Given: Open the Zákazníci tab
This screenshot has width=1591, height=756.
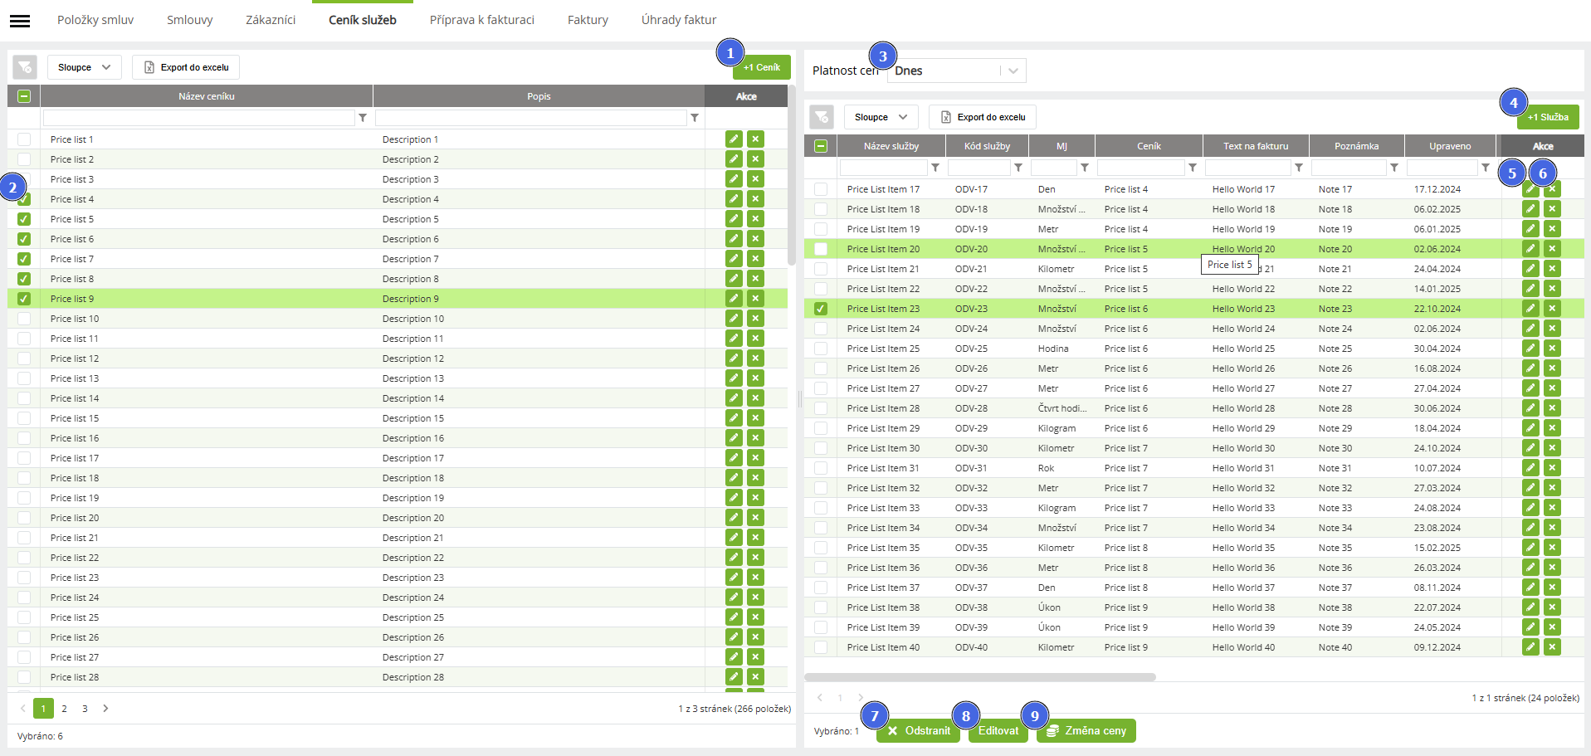Looking at the screenshot, I should 271,20.
